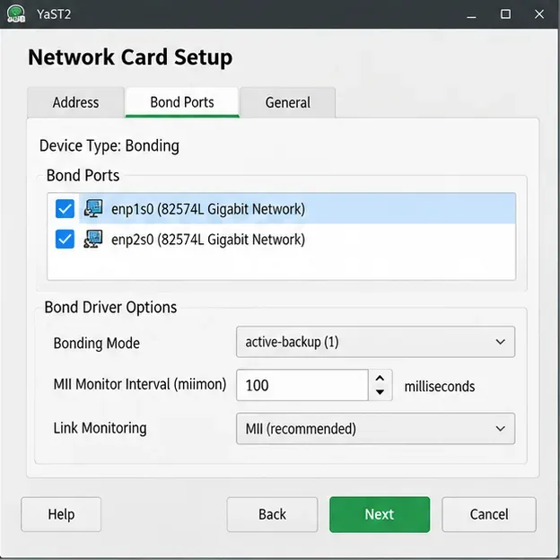Select the enp2s0 (82574L Gigabit Network) row
Image resolution: width=560 pixels, height=560 pixels.
282,240
